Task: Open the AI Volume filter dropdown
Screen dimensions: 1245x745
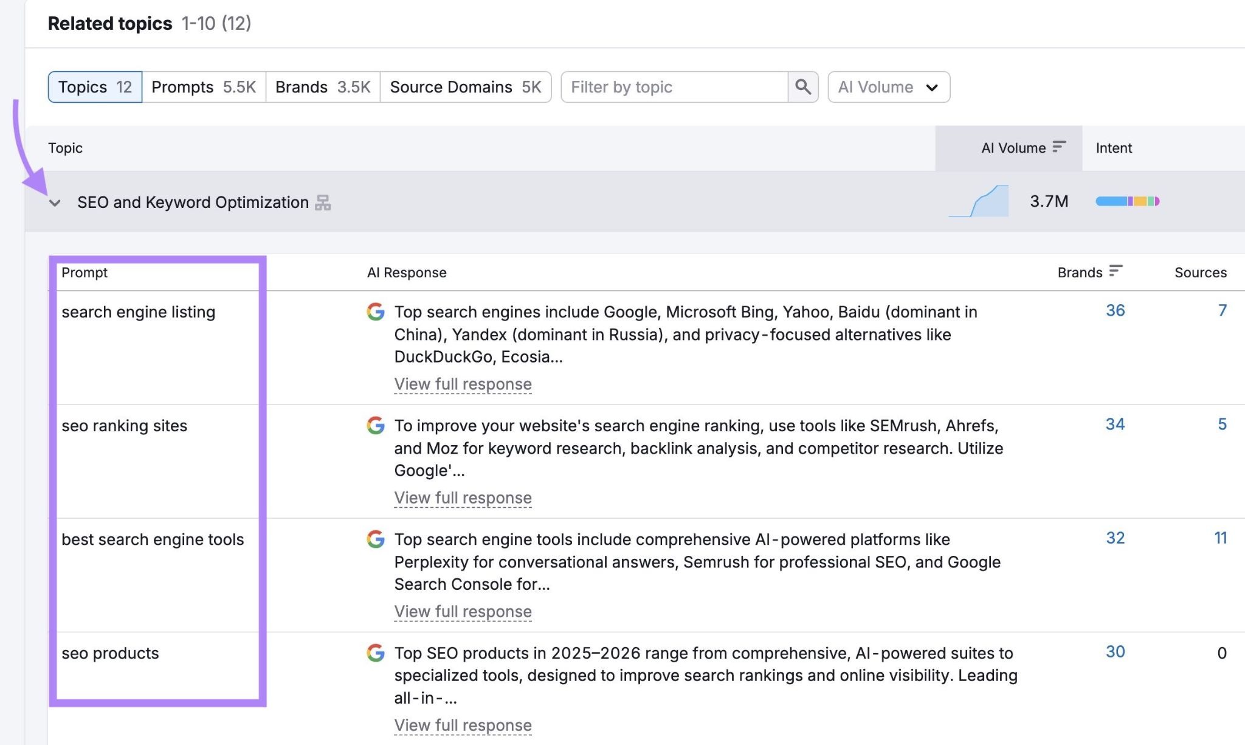Action: [888, 87]
